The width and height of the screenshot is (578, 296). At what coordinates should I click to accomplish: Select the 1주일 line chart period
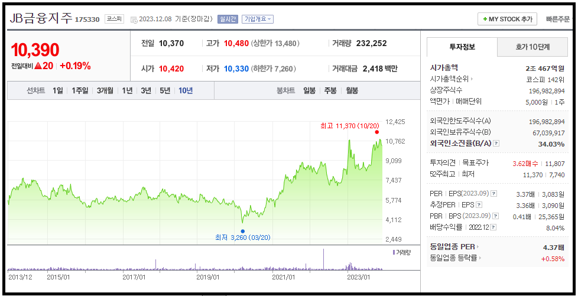click(x=80, y=90)
